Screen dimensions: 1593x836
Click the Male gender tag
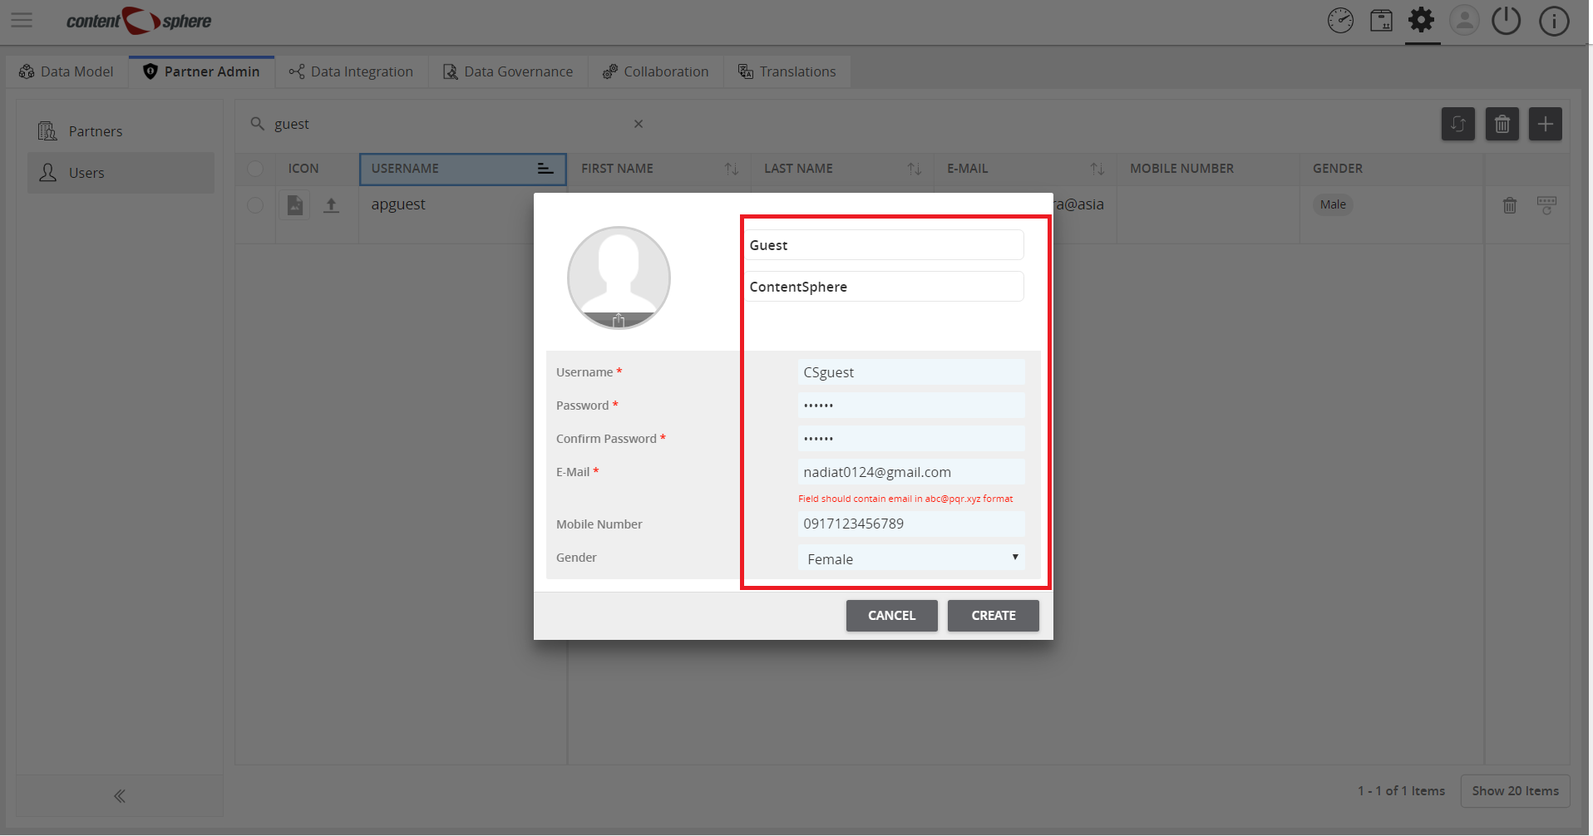[x=1333, y=204]
